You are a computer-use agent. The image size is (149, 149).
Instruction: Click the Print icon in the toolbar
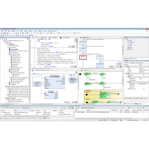[x=7, y=33]
